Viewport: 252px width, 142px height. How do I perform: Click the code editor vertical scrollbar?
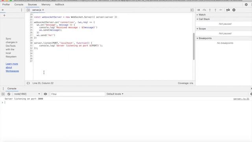point(194,46)
